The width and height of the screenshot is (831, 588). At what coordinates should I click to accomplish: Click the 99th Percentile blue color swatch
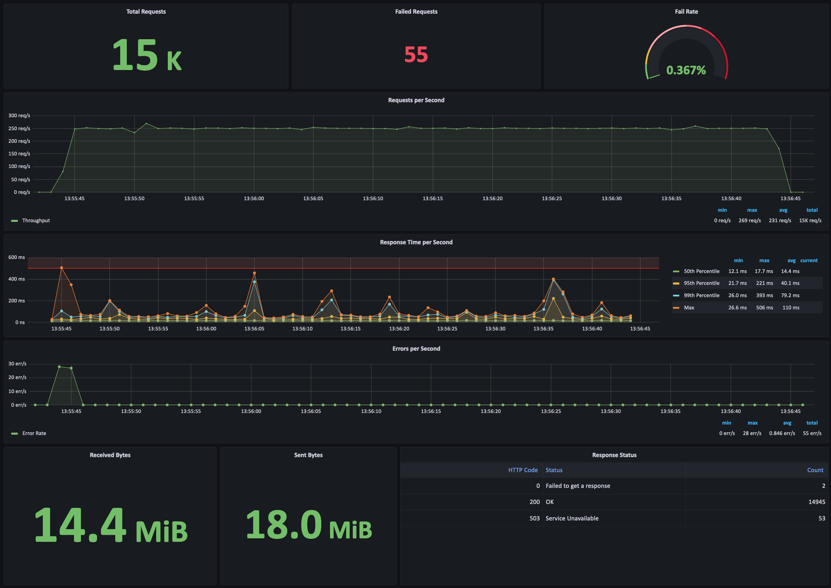(x=676, y=296)
